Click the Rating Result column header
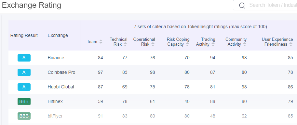This screenshot has height=125, width=297. pos(24,35)
